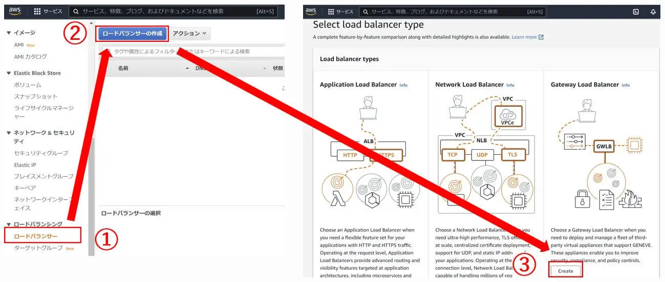Click Create under Gateway Load Balancer
Viewport: 665px width, 282px height.
pyautogui.click(x=566, y=271)
